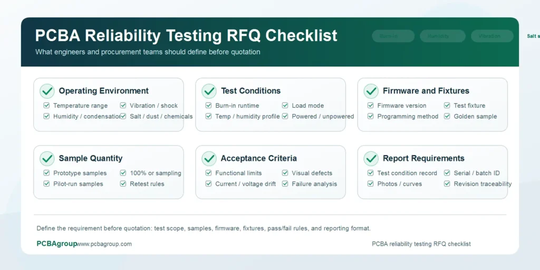Toggle the Humidity / condensation checkbox
Image resolution: width=540 pixels, height=270 pixels.
[x=46, y=117]
